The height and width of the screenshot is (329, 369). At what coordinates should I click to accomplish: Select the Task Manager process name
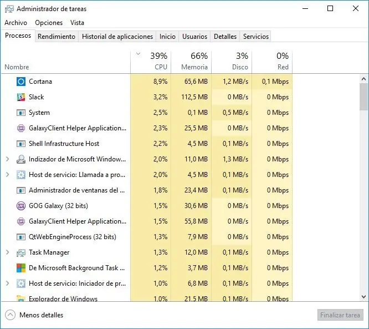point(49,252)
